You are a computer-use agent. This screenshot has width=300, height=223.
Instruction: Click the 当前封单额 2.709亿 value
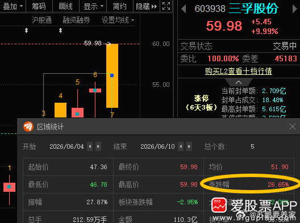click(x=274, y=91)
